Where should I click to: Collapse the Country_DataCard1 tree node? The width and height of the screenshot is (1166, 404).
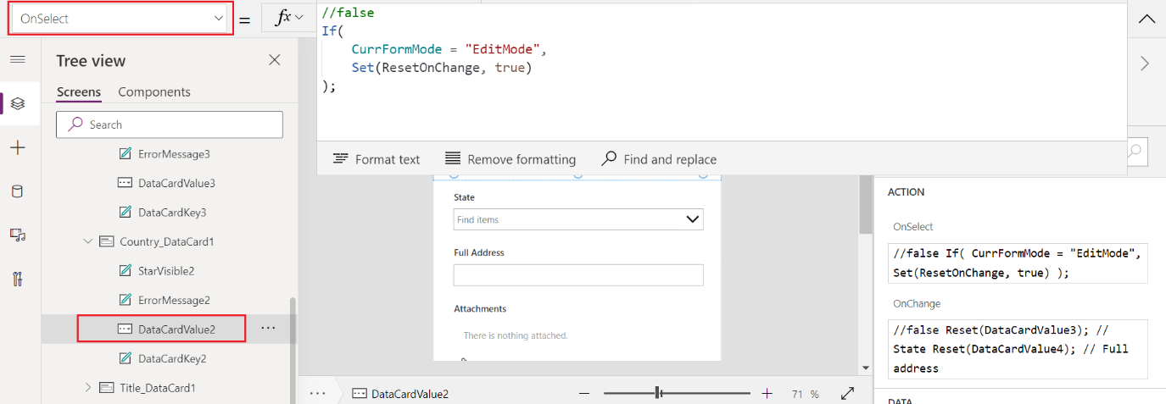tap(88, 241)
